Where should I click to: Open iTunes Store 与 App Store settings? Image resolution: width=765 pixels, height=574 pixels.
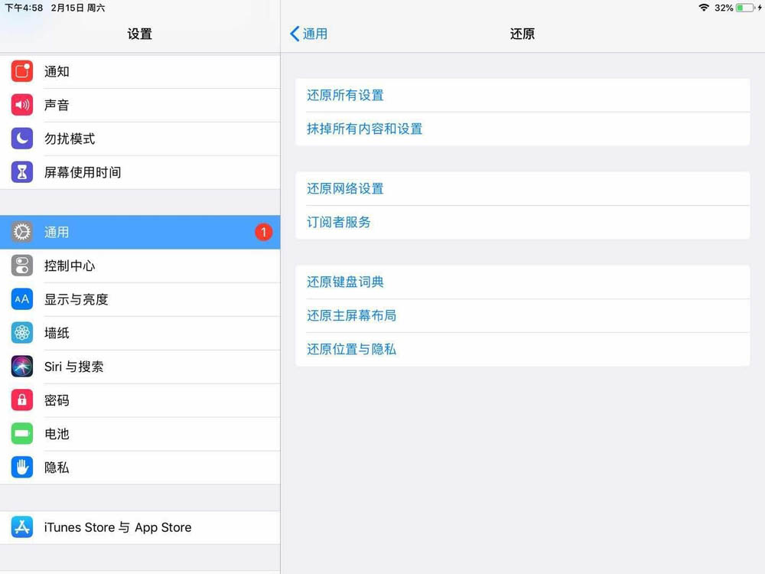(x=117, y=527)
